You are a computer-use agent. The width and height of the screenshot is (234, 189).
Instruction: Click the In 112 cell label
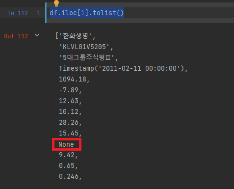click(18, 13)
